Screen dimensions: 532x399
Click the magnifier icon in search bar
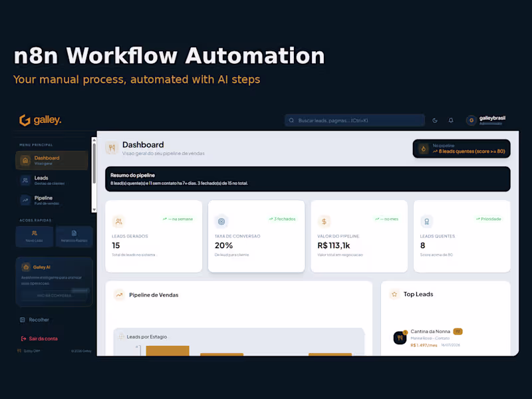click(x=291, y=120)
